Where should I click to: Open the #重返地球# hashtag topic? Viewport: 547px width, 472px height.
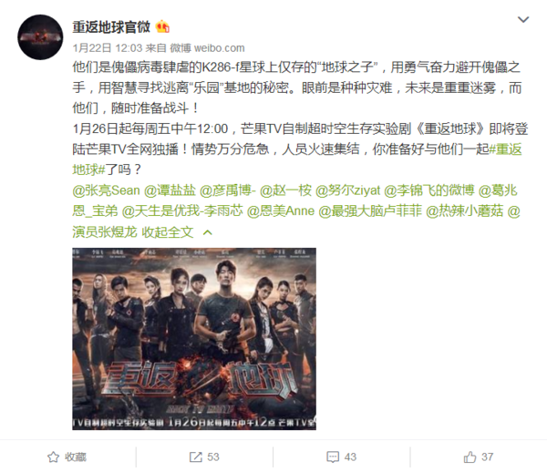pyautogui.click(x=296, y=159)
